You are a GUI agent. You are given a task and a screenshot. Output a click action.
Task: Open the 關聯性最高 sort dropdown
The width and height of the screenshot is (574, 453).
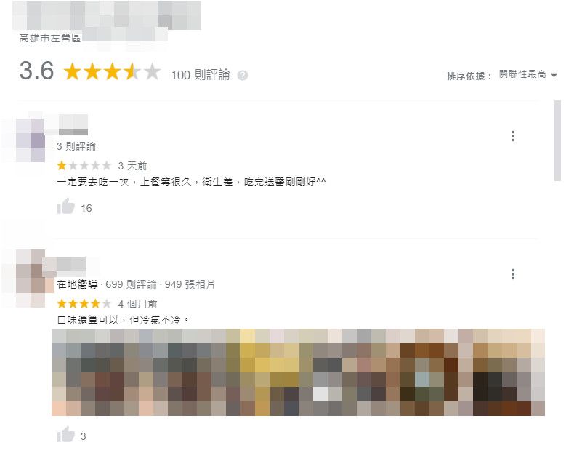point(528,75)
